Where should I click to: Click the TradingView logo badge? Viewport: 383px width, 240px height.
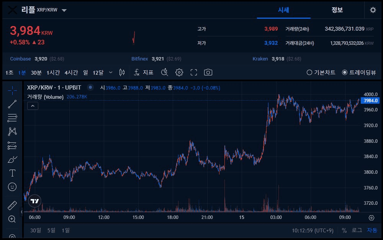click(35, 201)
